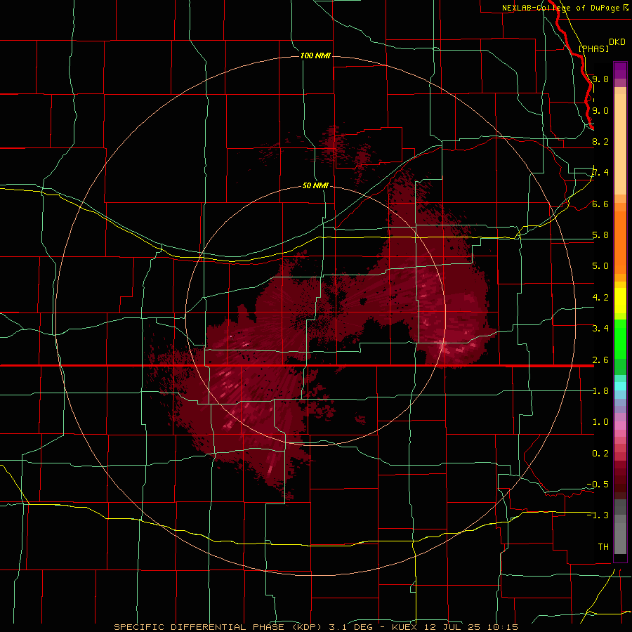632x632 pixels.
Task: Select the 50 NMI range ring label
Action: pyautogui.click(x=315, y=186)
